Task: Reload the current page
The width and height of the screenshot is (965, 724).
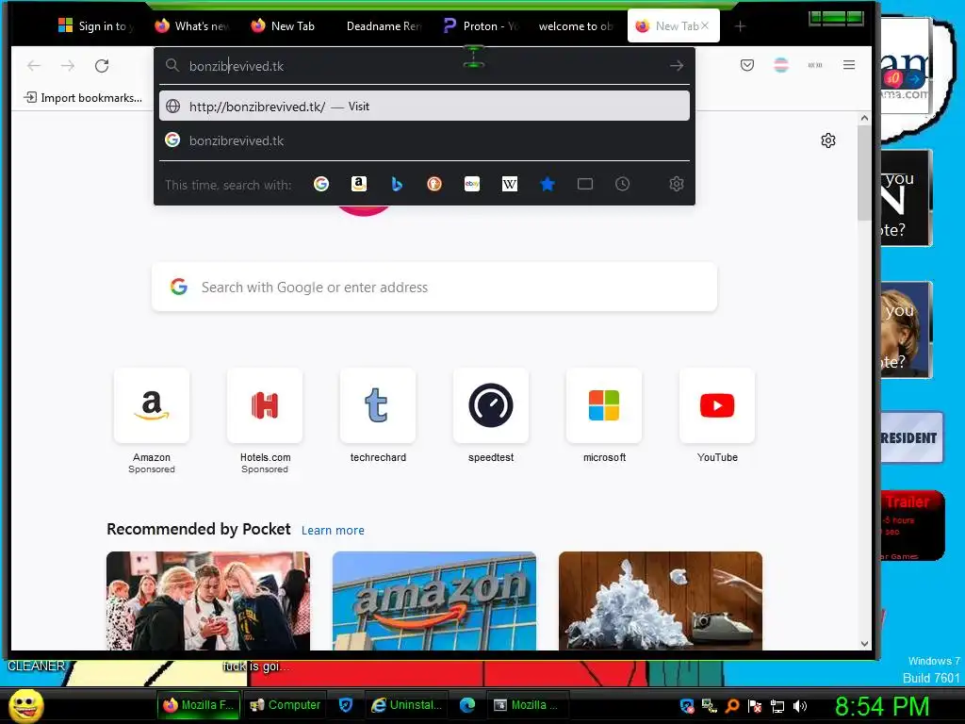Action: point(102,66)
